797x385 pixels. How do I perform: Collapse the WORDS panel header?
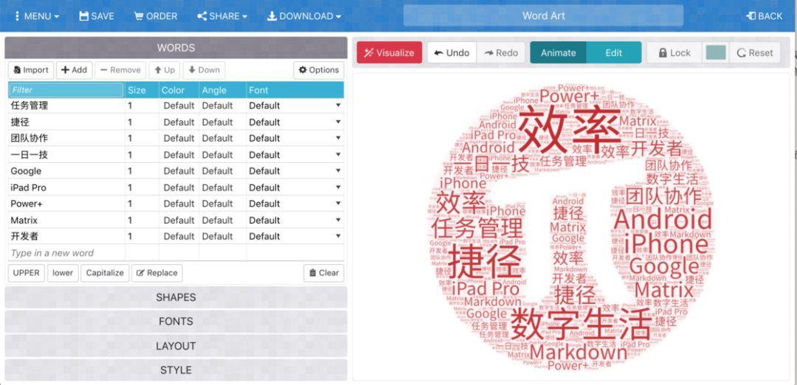tap(176, 48)
